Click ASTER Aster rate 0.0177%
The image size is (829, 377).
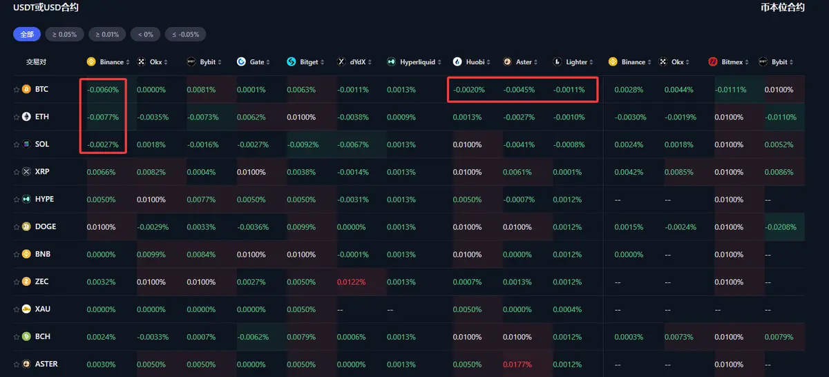tap(518, 364)
